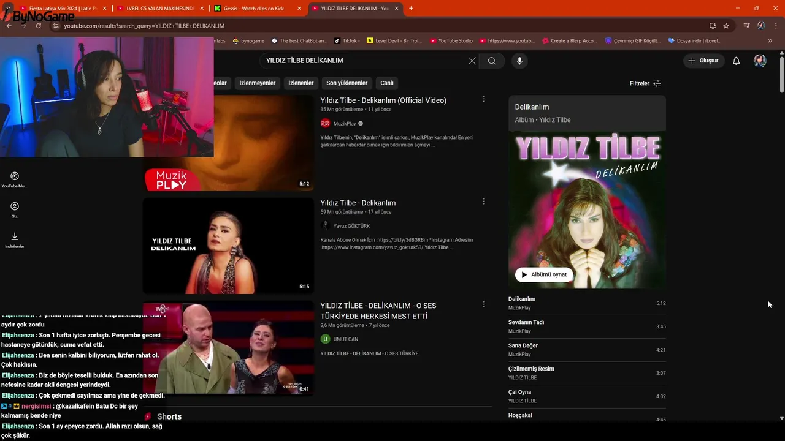Open YouTube Studio bookmark

(451, 41)
